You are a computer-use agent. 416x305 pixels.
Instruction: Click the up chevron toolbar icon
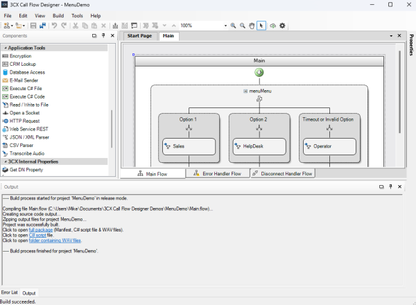[174, 26]
